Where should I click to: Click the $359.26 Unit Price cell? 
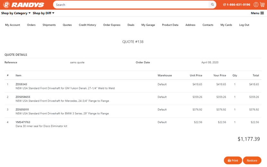pos(197,97)
